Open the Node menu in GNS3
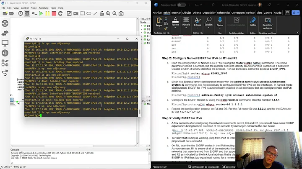 coord(34,8)
